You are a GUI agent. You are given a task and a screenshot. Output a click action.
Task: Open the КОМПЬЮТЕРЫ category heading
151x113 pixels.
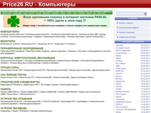(x=10, y=32)
